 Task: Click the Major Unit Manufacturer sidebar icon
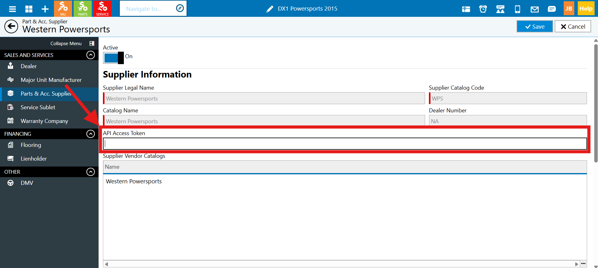[x=11, y=80]
